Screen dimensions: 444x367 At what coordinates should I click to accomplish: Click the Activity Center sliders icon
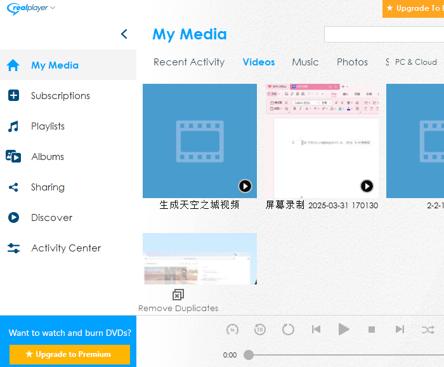tap(13, 248)
